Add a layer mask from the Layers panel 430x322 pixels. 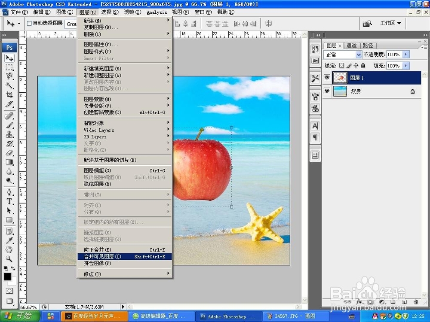[x=370, y=302]
